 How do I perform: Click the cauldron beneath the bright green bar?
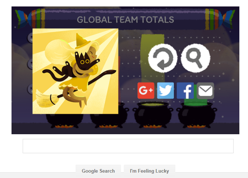pos(197,116)
